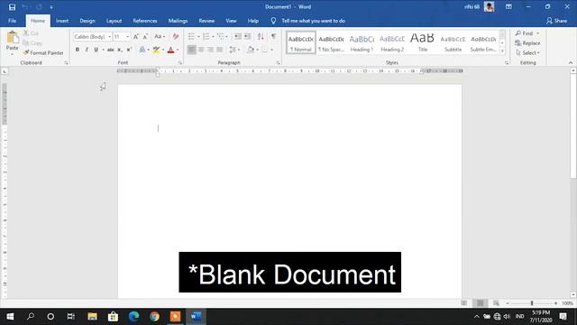577x325 pixels.
Task: Open the font size dropdown
Action: (x=128, y=37)
